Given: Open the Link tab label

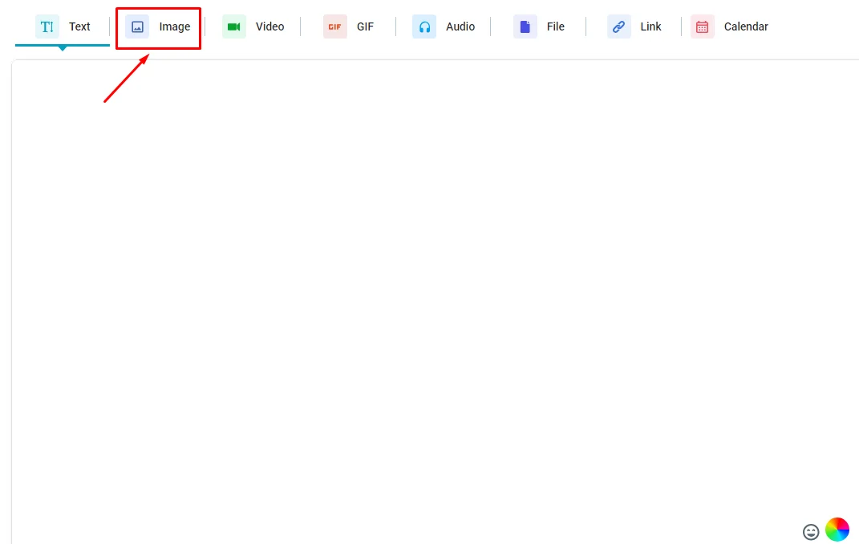Looking at the screenshot, I should coord(650,26).
